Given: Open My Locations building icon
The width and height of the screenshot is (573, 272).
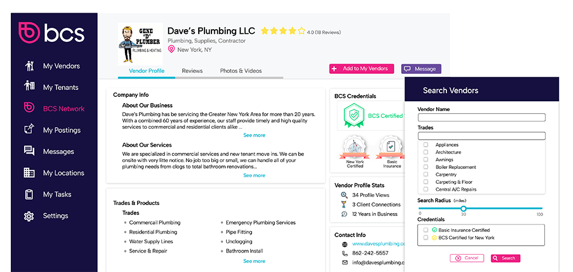Looking at the screenshot, I should (29, 172).
